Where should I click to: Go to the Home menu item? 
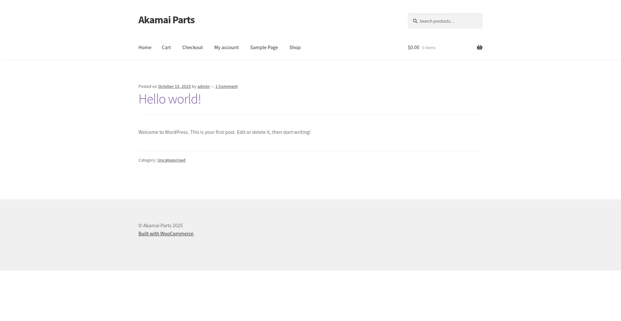[x=145, y=48]
